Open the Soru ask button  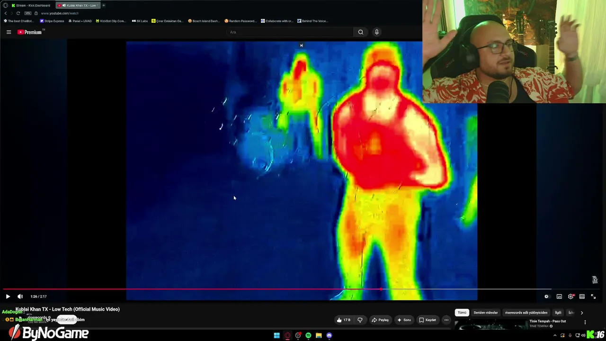pos(404,320)
